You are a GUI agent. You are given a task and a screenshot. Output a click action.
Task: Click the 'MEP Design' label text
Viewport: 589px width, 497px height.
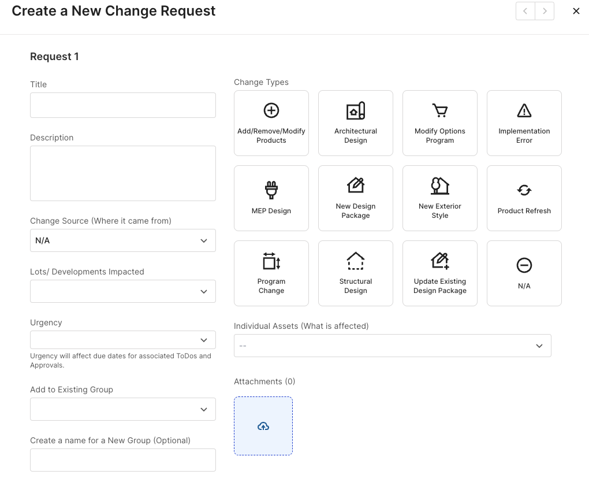[271, 211]
